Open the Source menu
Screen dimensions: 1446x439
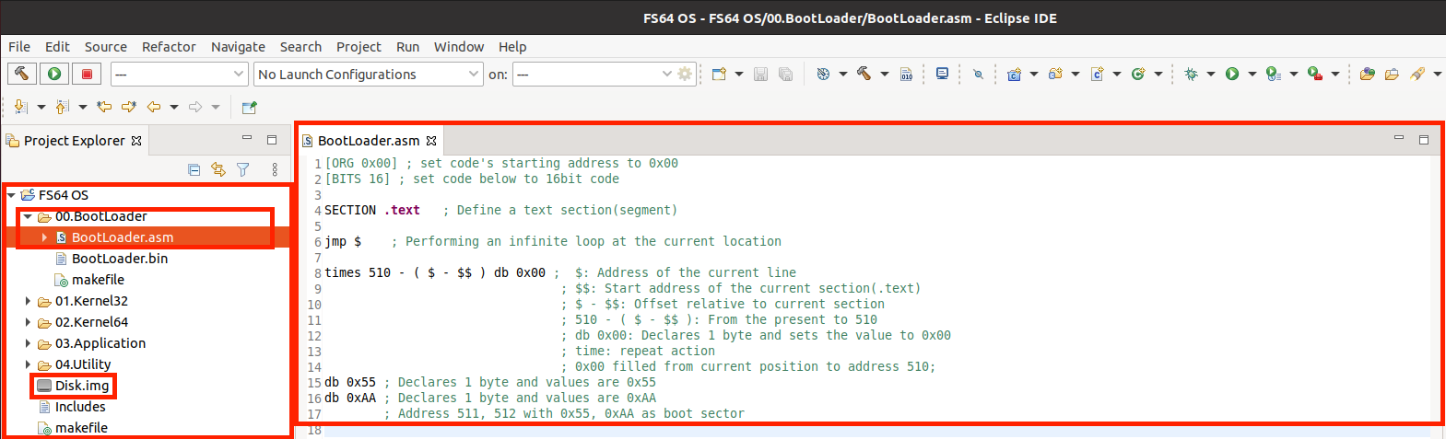(x=106, y=47)
